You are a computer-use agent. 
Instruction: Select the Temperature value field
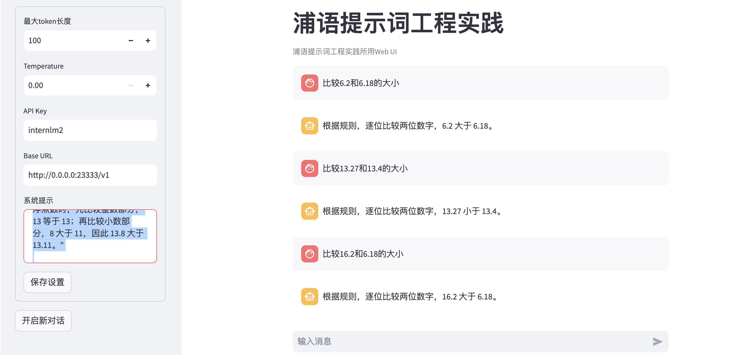(74, 86)
